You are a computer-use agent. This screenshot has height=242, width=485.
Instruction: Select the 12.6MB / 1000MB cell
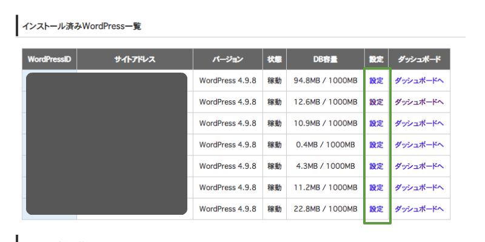click(x=326, y=102)
